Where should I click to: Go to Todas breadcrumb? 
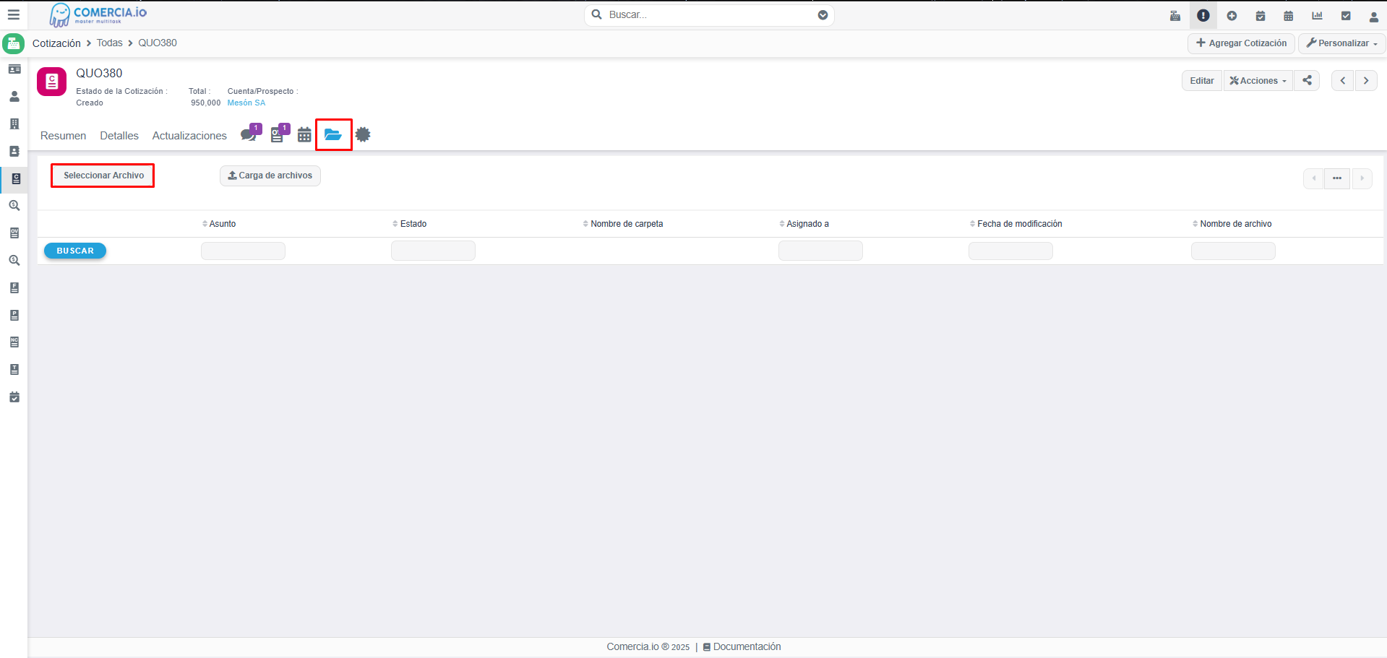(110, 43)
